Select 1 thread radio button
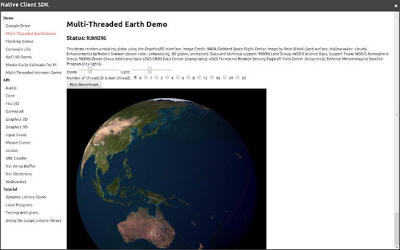The height and width of the screenshot is (250, 400). pos(146,77)
